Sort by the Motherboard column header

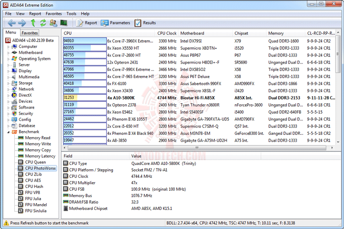click(x=205, y=33)
